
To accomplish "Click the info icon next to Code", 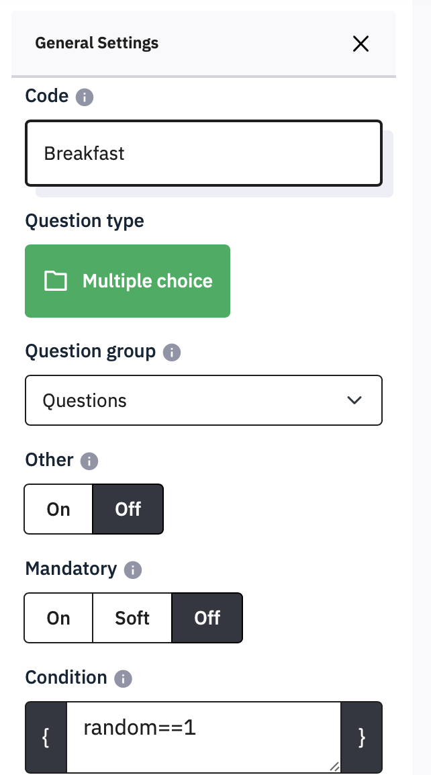I will [84, 97].
